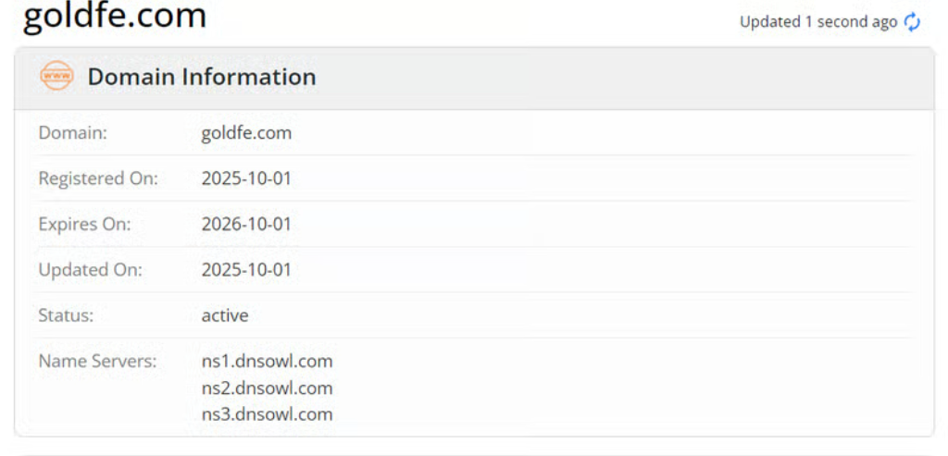This screenshot has height=456, width=948.
Task: Click the Domain Information panel title
Action: click(202, 77)
